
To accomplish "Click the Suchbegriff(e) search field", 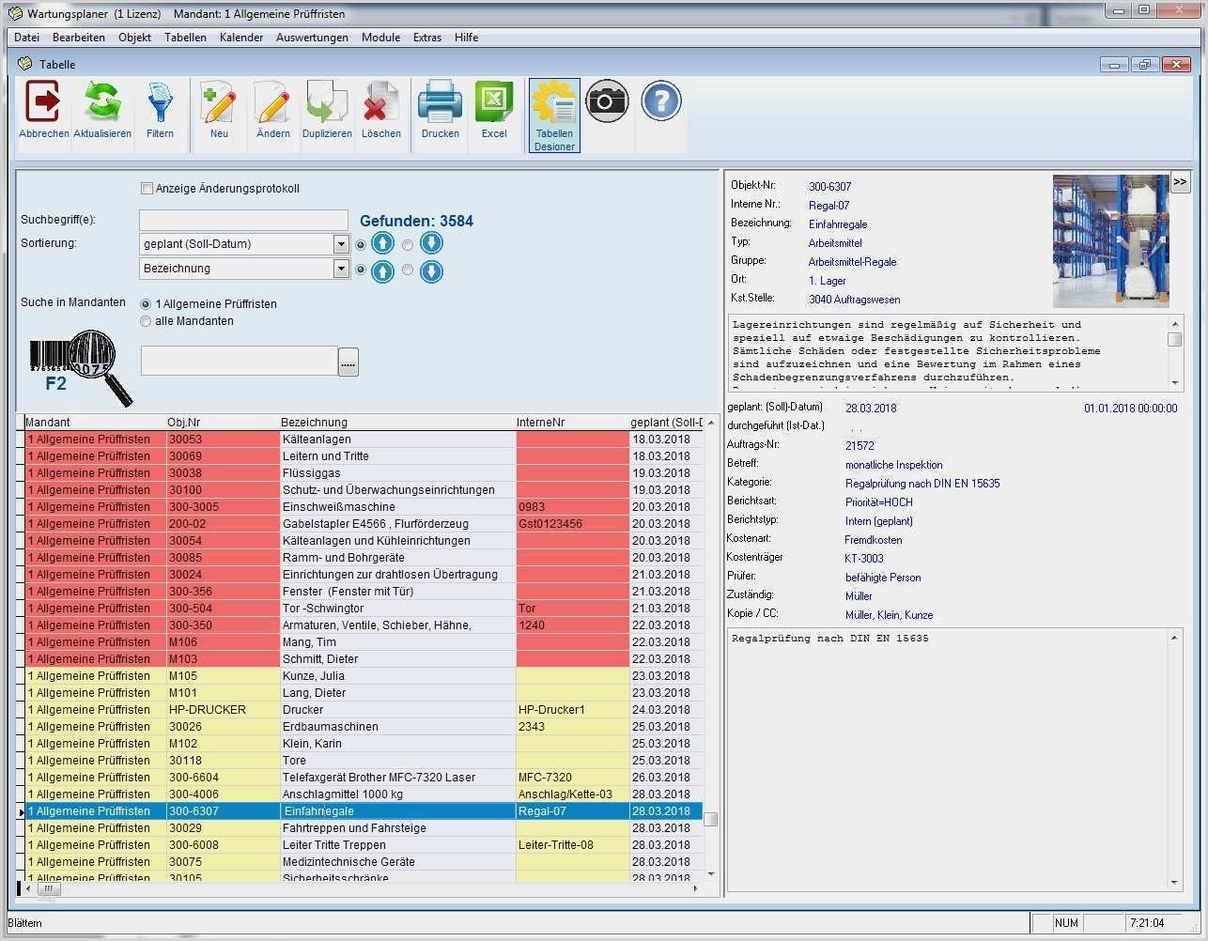I will coord(243,220).
